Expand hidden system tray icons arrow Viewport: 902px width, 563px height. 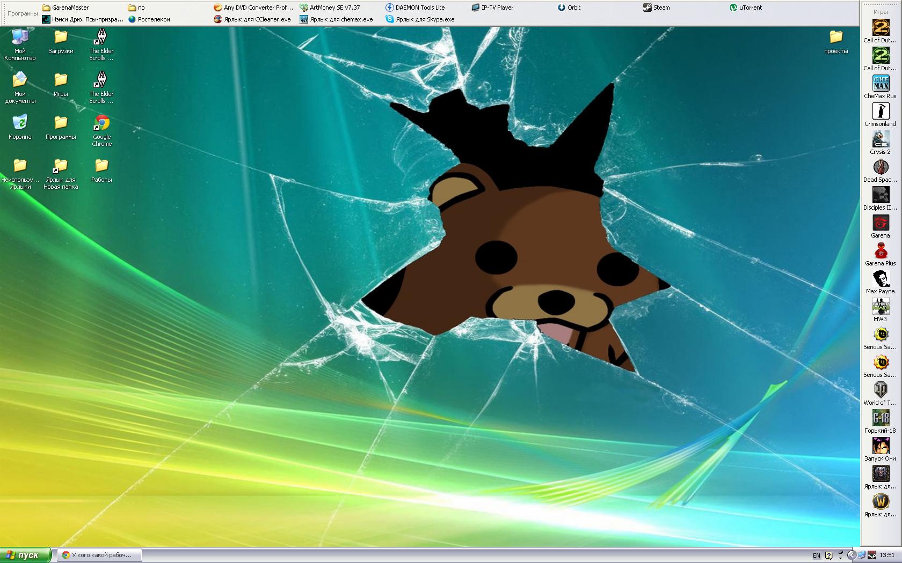852,555
